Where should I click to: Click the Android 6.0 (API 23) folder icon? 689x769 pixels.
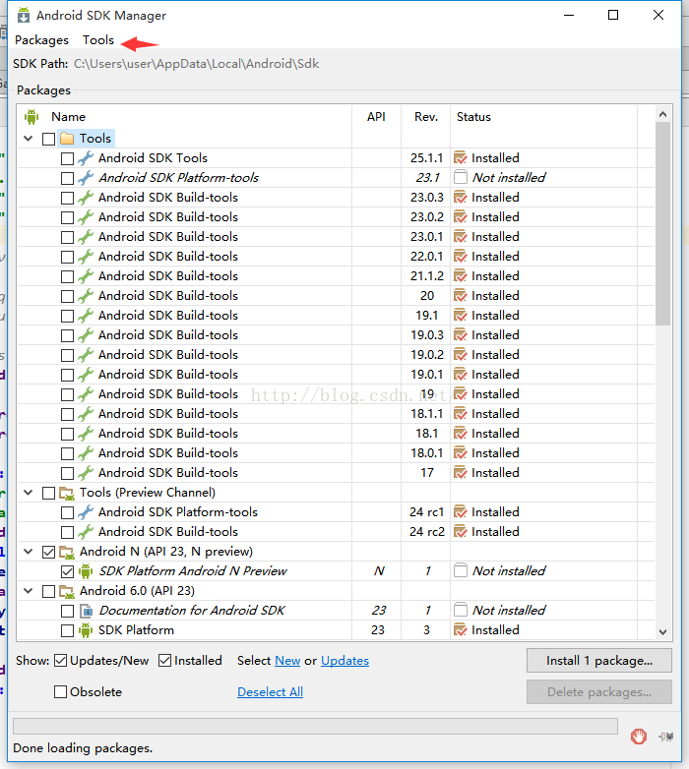tap(67, 591)
